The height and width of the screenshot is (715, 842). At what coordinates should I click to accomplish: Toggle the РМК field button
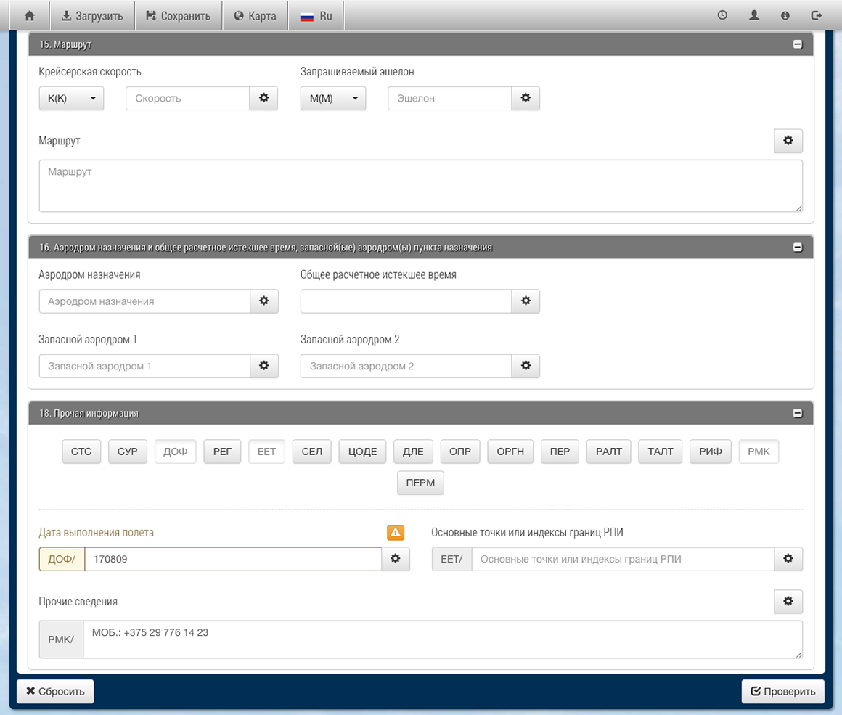point(759,452)
